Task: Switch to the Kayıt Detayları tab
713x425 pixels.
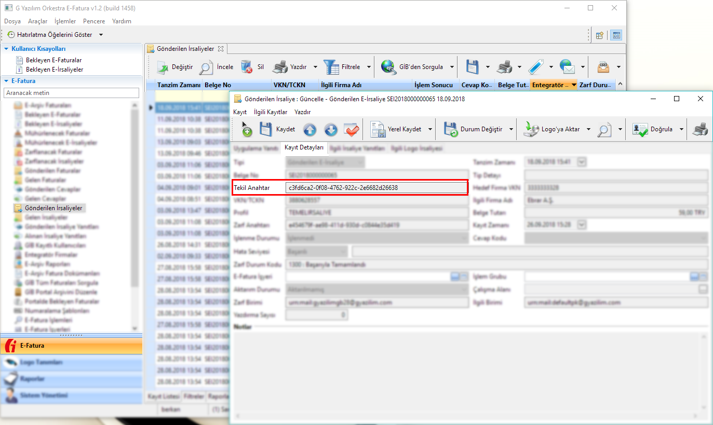Action: tap(304, 148)
